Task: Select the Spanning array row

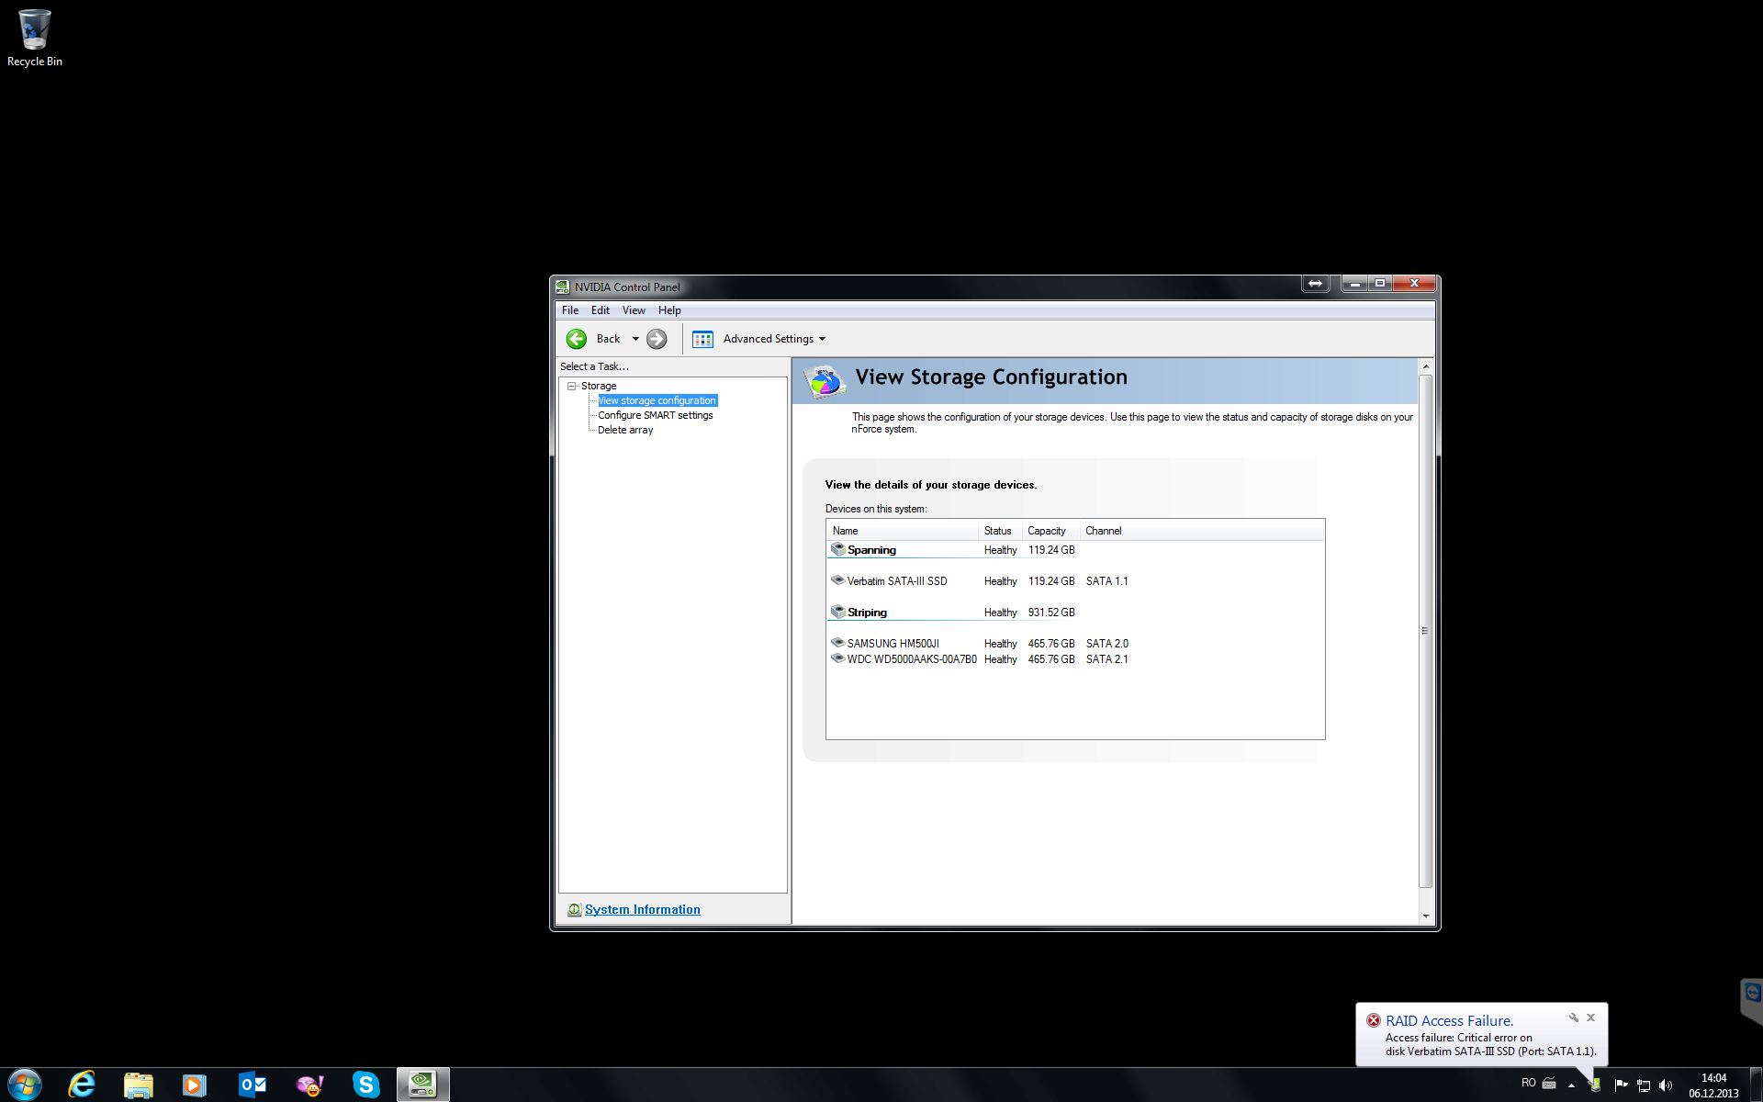Action: (x=1074, y=550)
